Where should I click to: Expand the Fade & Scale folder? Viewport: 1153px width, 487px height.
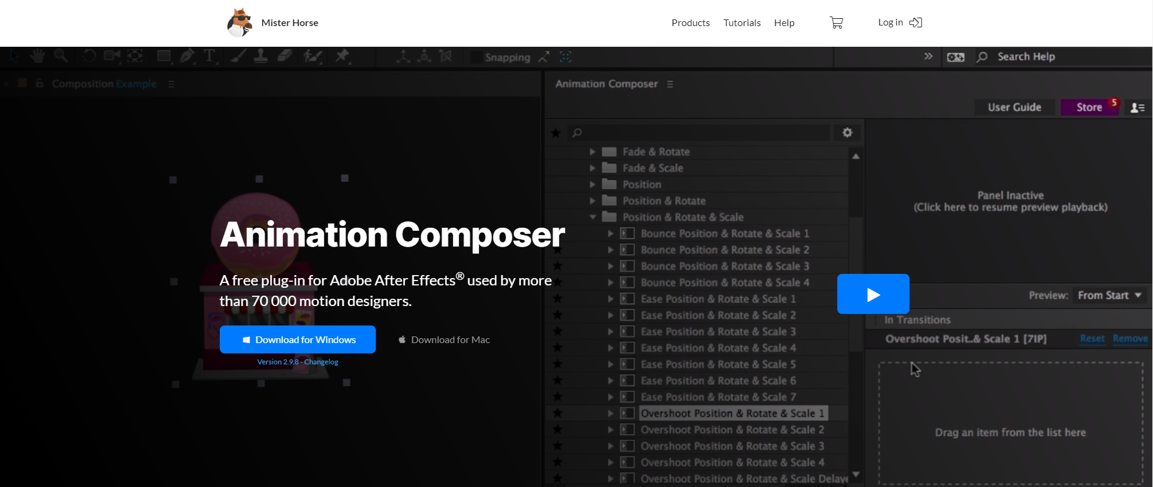point(593,168)
